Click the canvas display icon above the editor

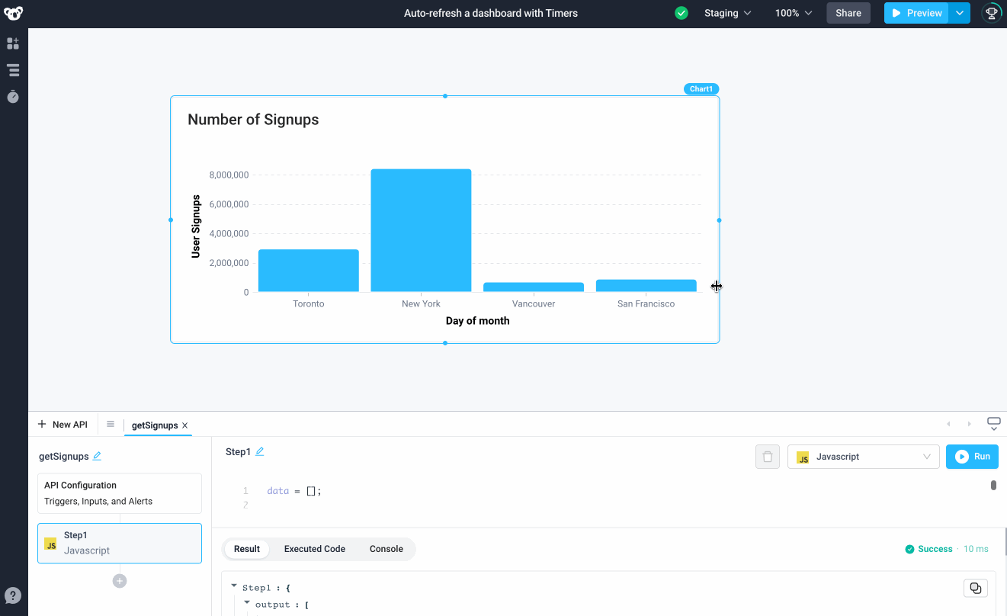pos(993,421)
